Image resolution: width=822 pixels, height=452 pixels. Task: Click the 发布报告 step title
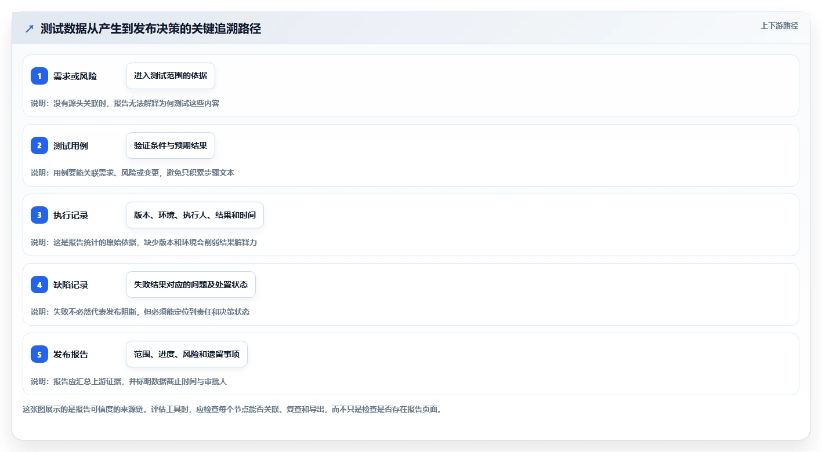[x=71, y=354]
